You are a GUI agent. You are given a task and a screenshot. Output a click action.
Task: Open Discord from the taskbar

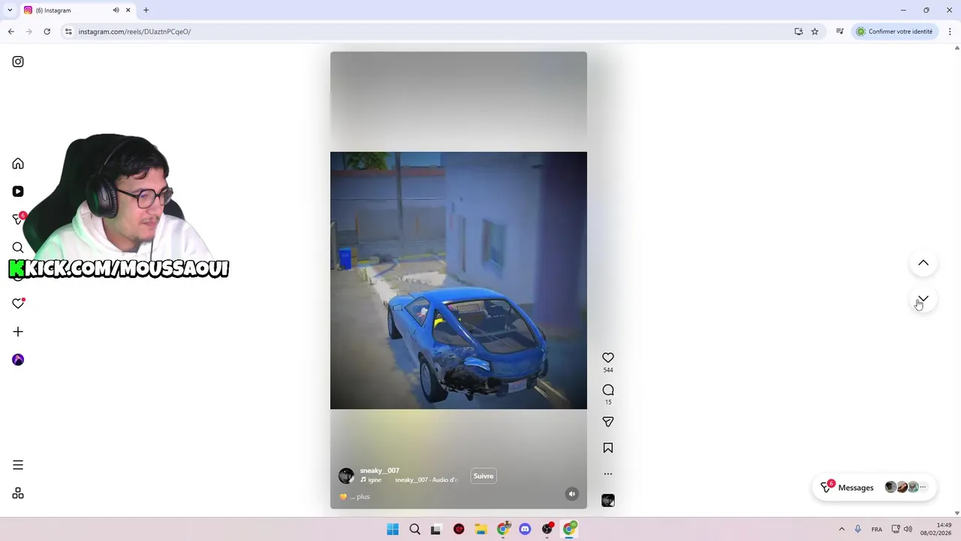(x=525, y=530)
